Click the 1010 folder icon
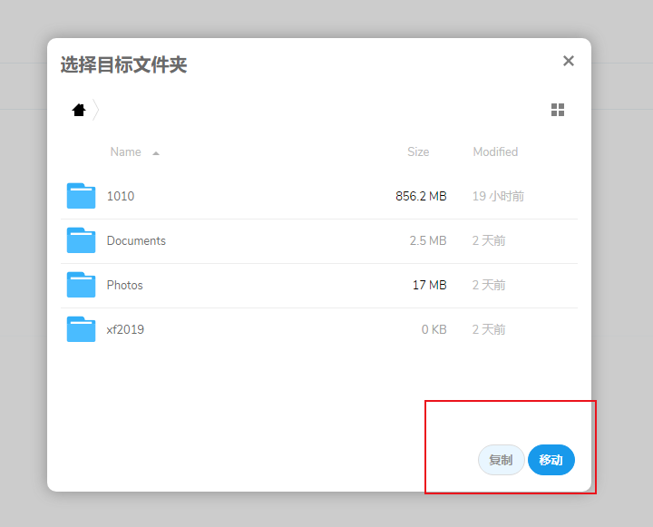This screenshot has width=653, height=527. pyautogui.click(x=82, y=196)
